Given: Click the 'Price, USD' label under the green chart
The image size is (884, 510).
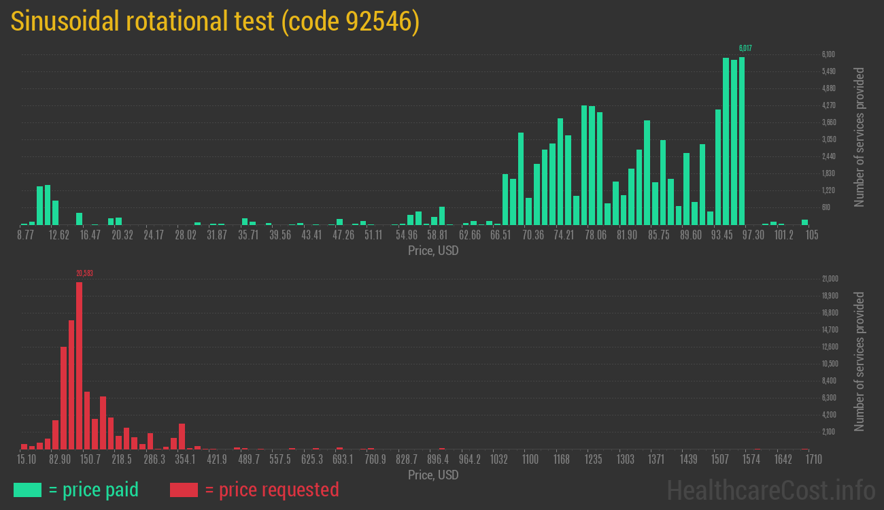Looking at the screenshot, I should click(433, 251).
